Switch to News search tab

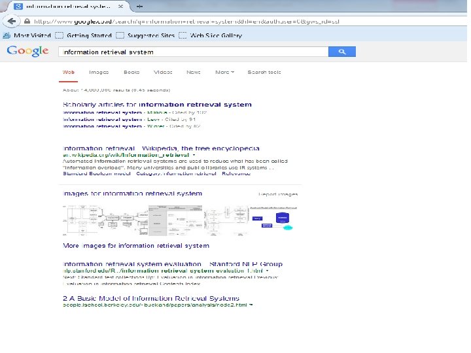(194, 73)
